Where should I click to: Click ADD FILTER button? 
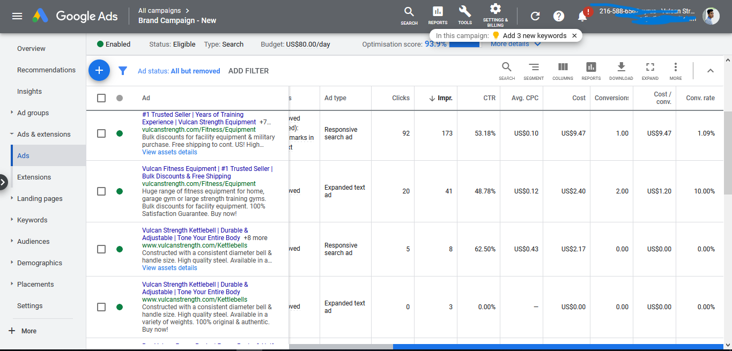[x=248, y=71]
